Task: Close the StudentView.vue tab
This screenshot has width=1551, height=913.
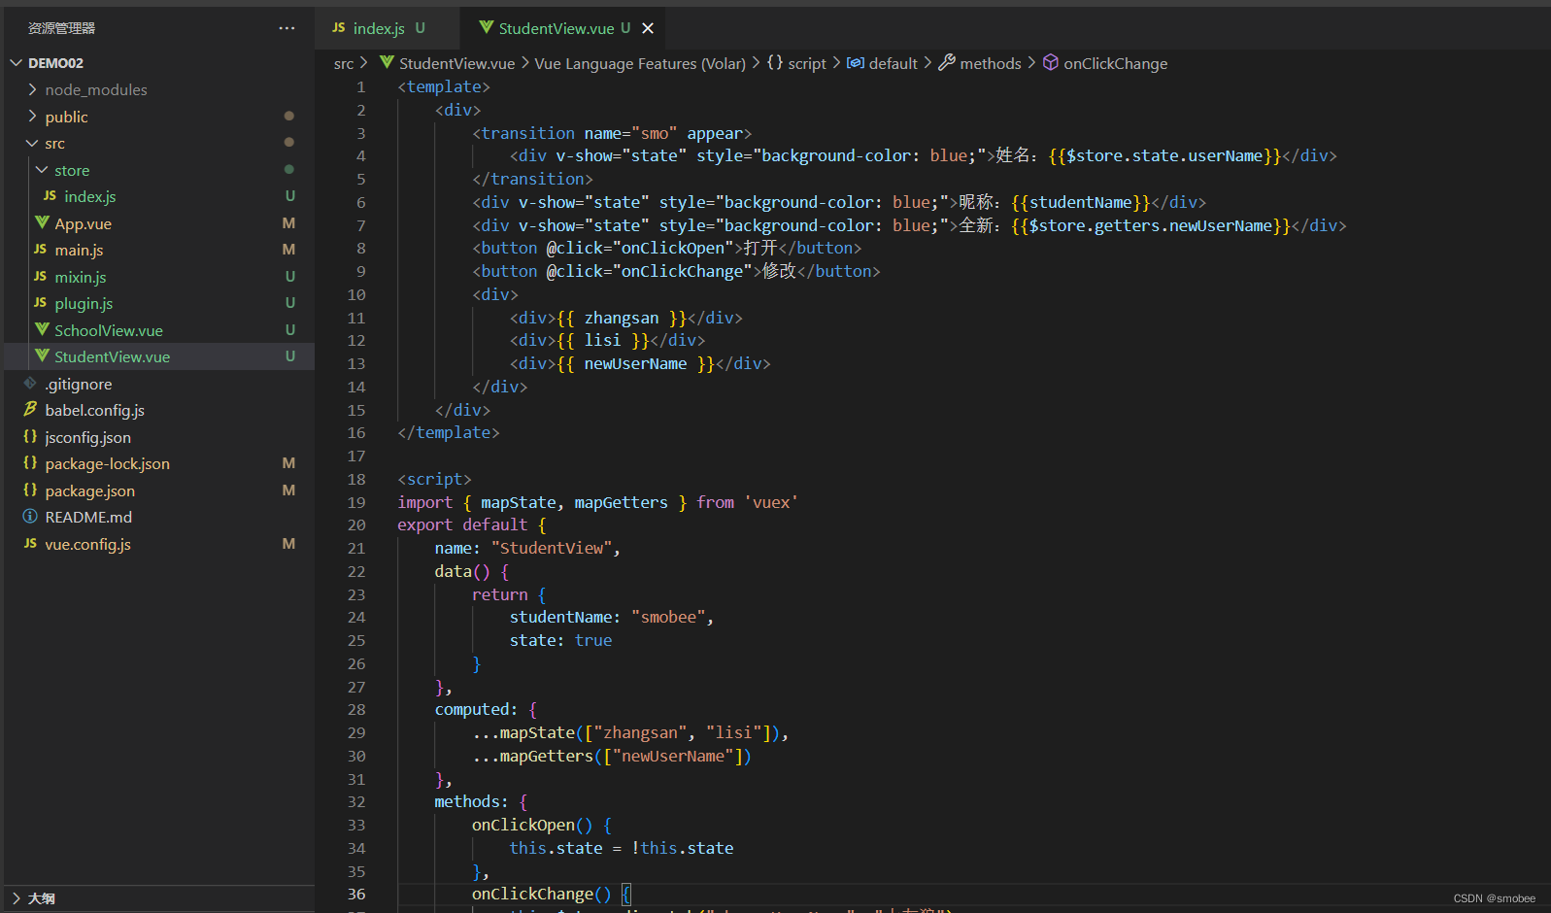Action: click(x=648, y=28)
